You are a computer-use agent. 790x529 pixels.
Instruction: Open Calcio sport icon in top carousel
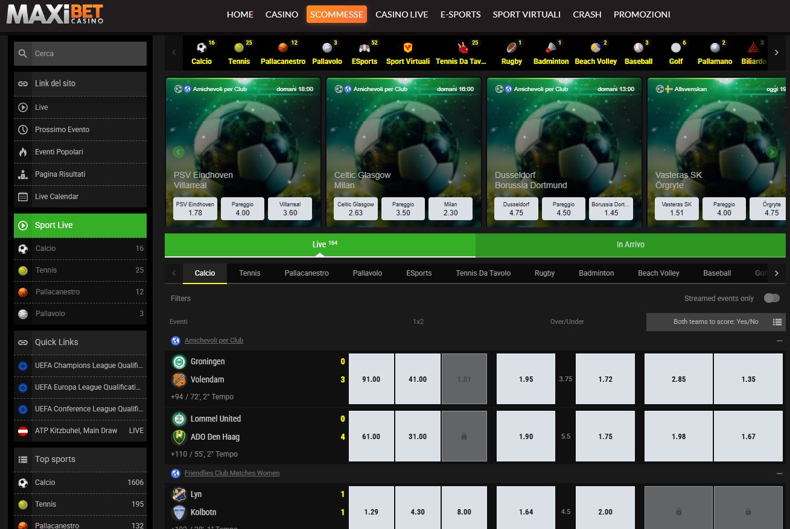tap(202, 48)
